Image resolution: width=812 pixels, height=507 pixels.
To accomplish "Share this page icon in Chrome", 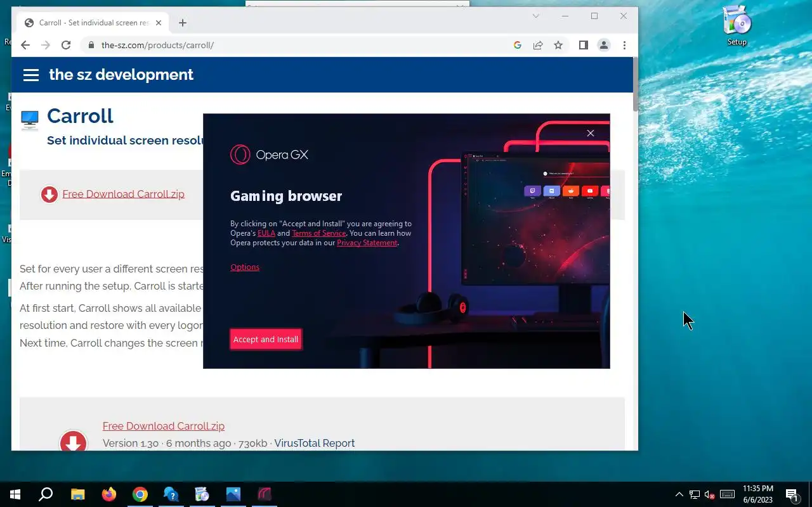I will pos(538,45).
